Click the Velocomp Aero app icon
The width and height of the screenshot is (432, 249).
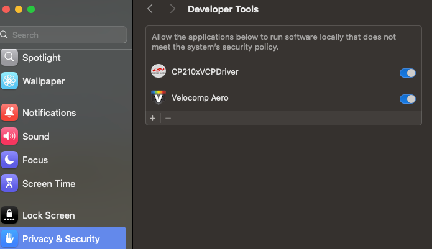pyautogui.click(x=159, y=98)
